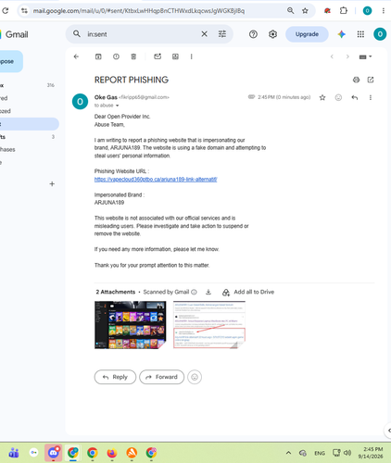391x463 pixels.
Task: Go back to Sent list arrow
Action: pos(76,56)
